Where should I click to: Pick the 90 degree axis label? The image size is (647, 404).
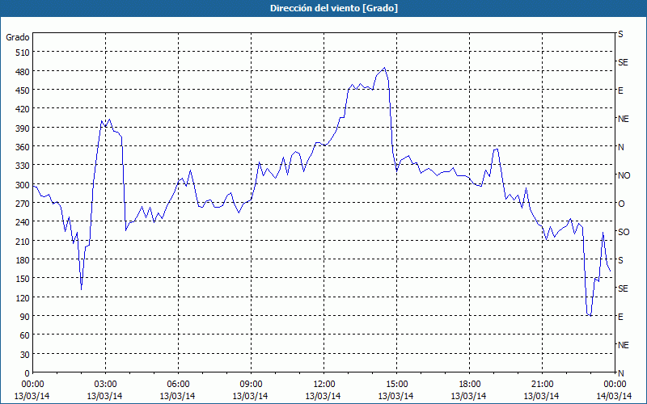25,317
